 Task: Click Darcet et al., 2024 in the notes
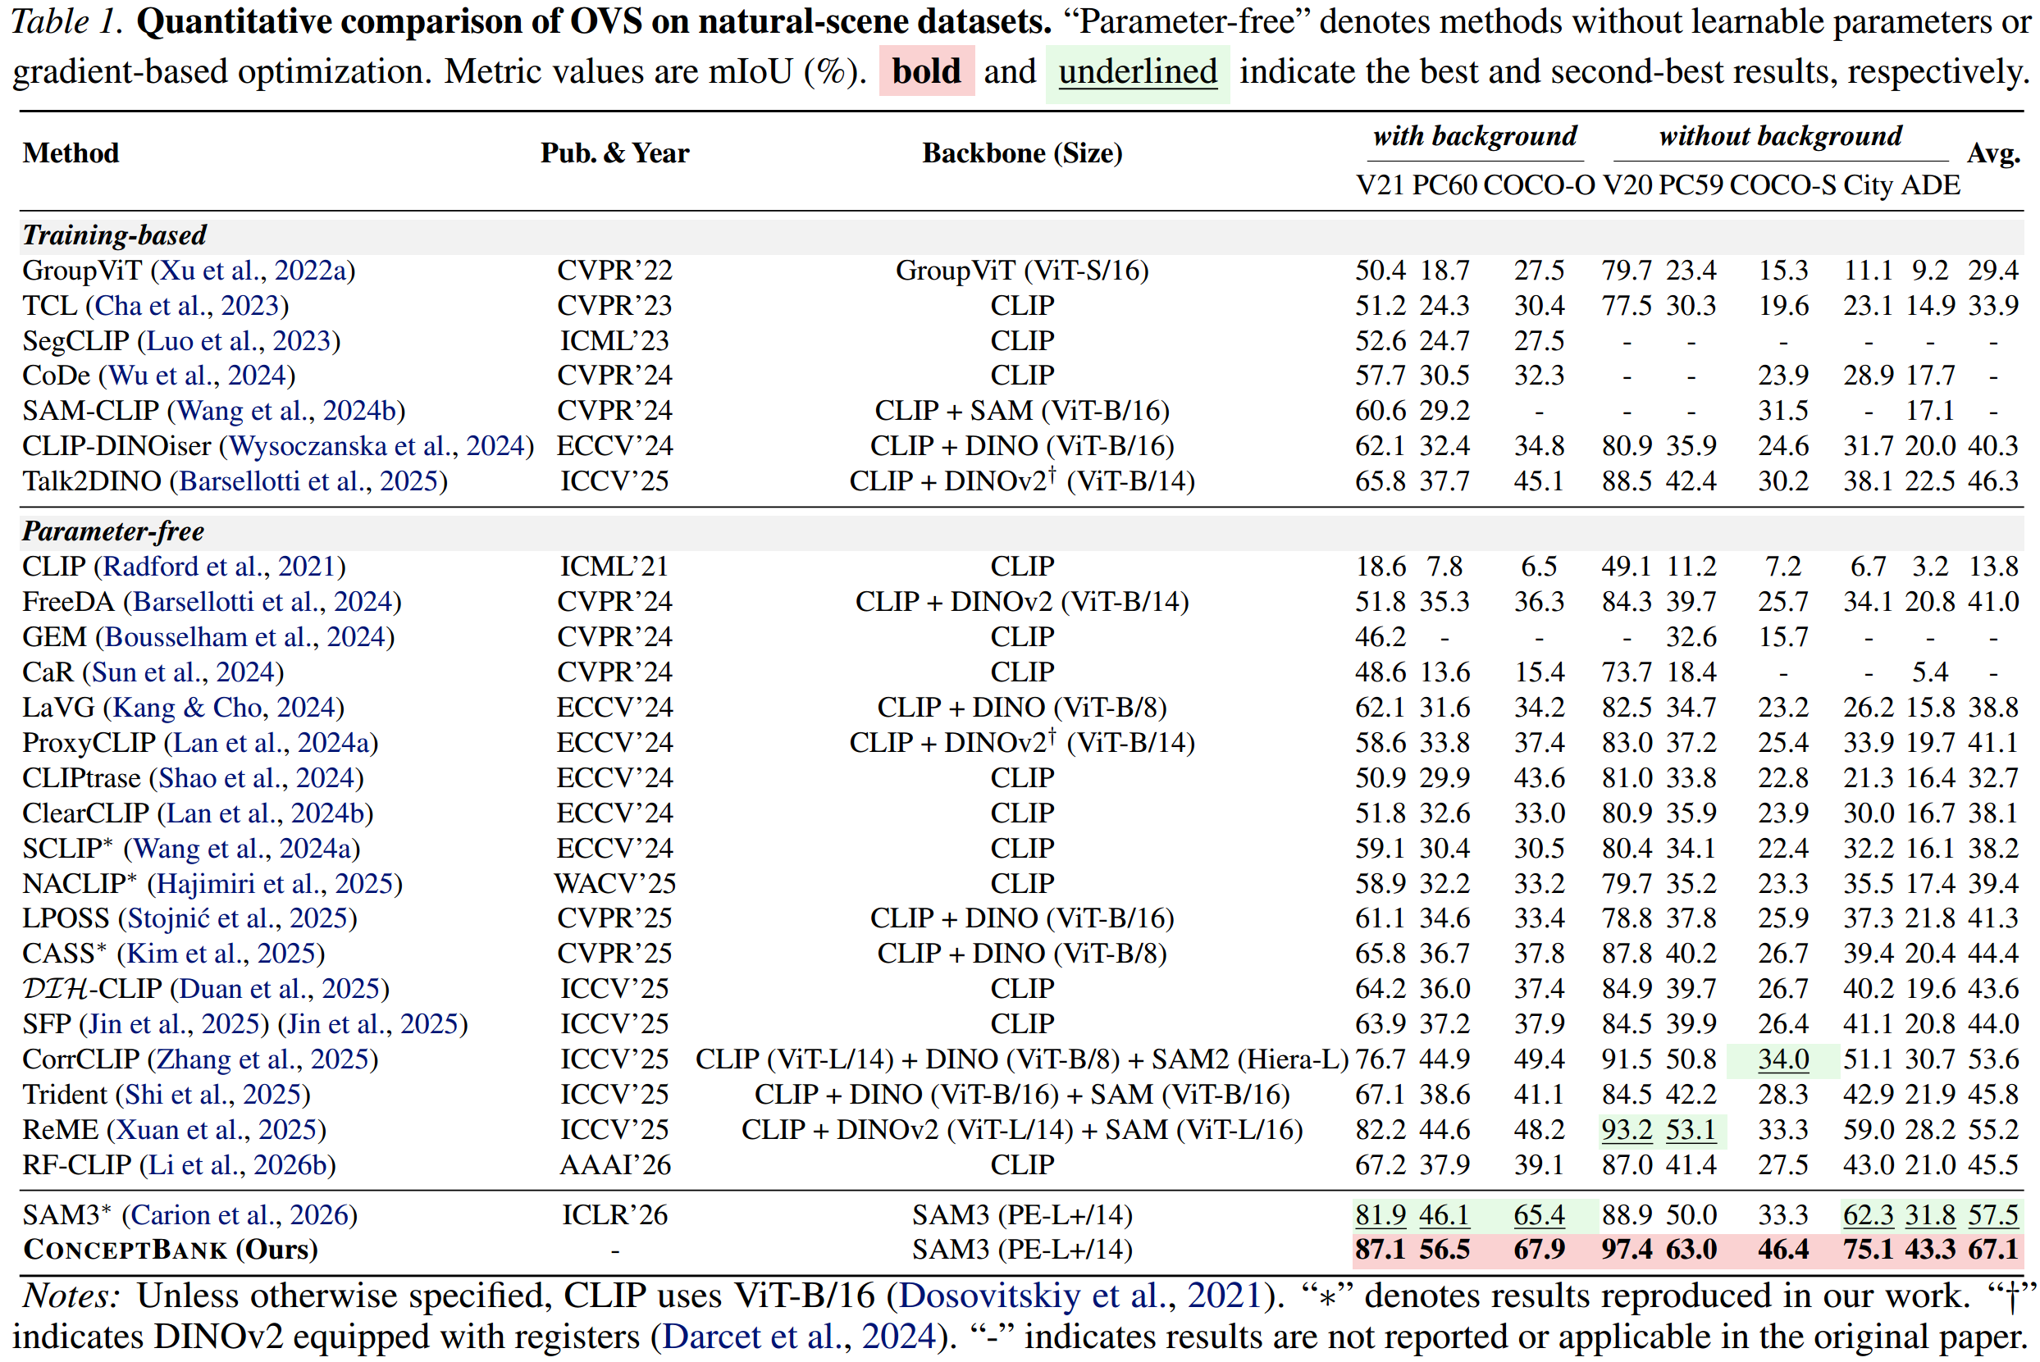point(801,1337)
